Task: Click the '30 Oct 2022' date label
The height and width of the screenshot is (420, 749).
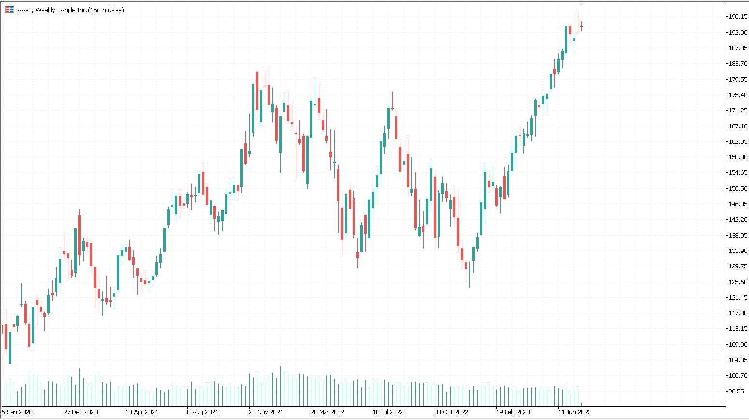Action: (x=451, y=412)
